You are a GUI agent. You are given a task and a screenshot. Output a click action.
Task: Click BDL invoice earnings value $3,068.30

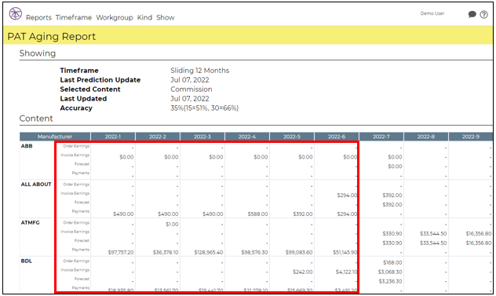coord(390,272)
